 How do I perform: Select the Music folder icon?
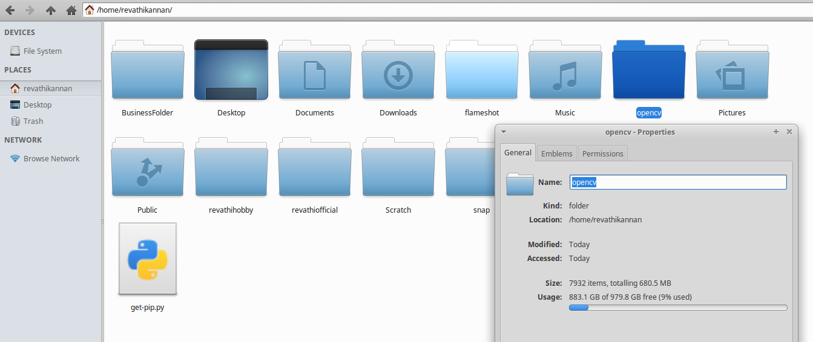coord(565,69)
